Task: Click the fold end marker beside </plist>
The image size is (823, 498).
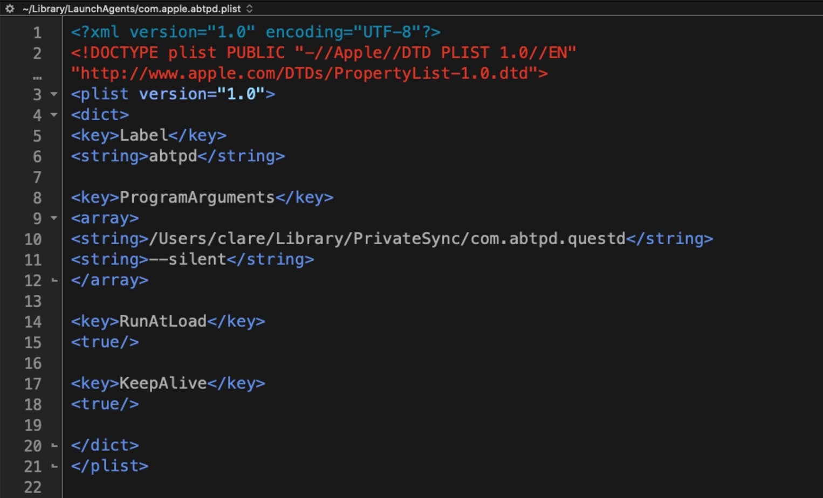Action: (54, 466)
